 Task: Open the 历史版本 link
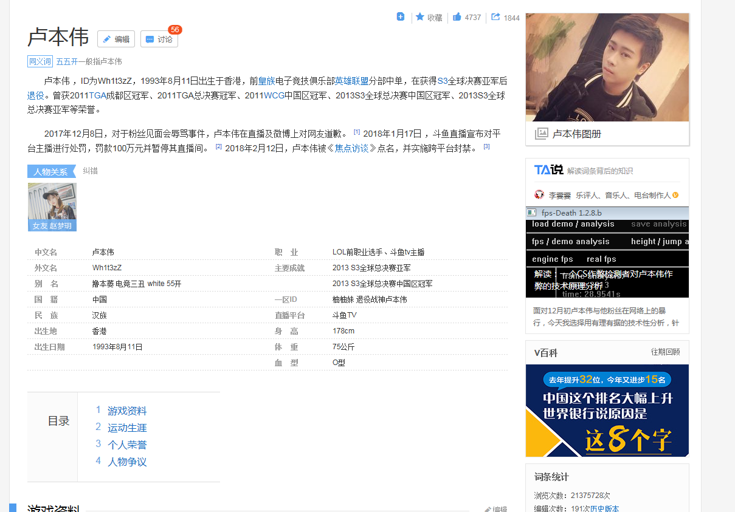point(604,509)
